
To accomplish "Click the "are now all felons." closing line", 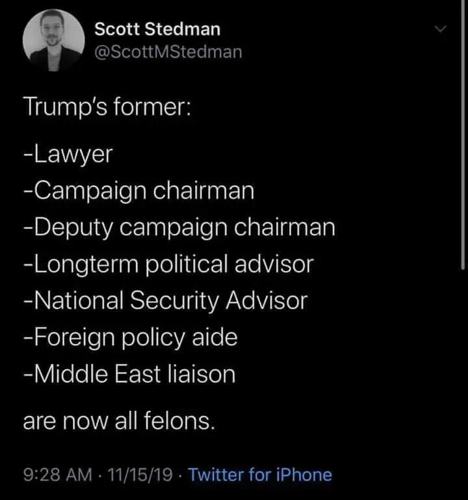I will [118, 422].
